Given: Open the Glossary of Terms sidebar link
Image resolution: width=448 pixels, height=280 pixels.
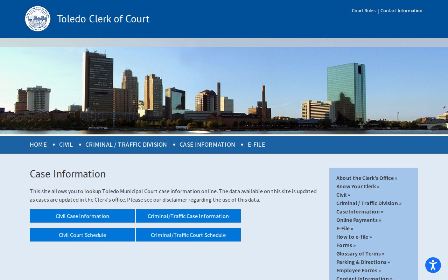Looking at the screenshot, I should [360, 254].
